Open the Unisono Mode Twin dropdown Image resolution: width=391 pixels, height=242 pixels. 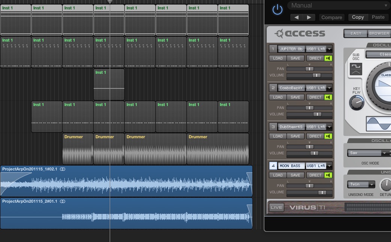click(x=361, y=184)
